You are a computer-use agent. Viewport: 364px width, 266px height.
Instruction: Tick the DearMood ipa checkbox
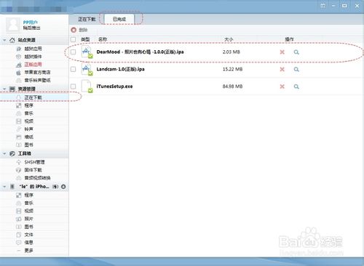[x=73, y=52]
